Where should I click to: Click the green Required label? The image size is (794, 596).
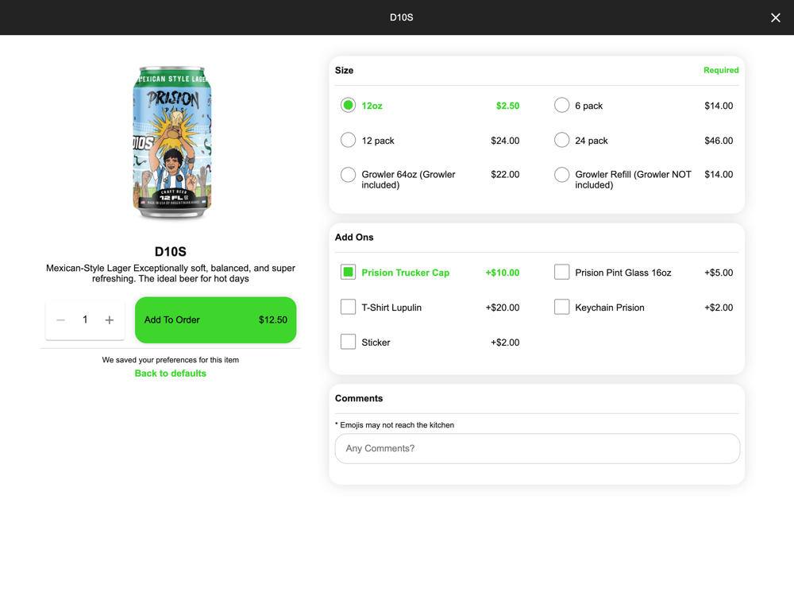(721, 70)
